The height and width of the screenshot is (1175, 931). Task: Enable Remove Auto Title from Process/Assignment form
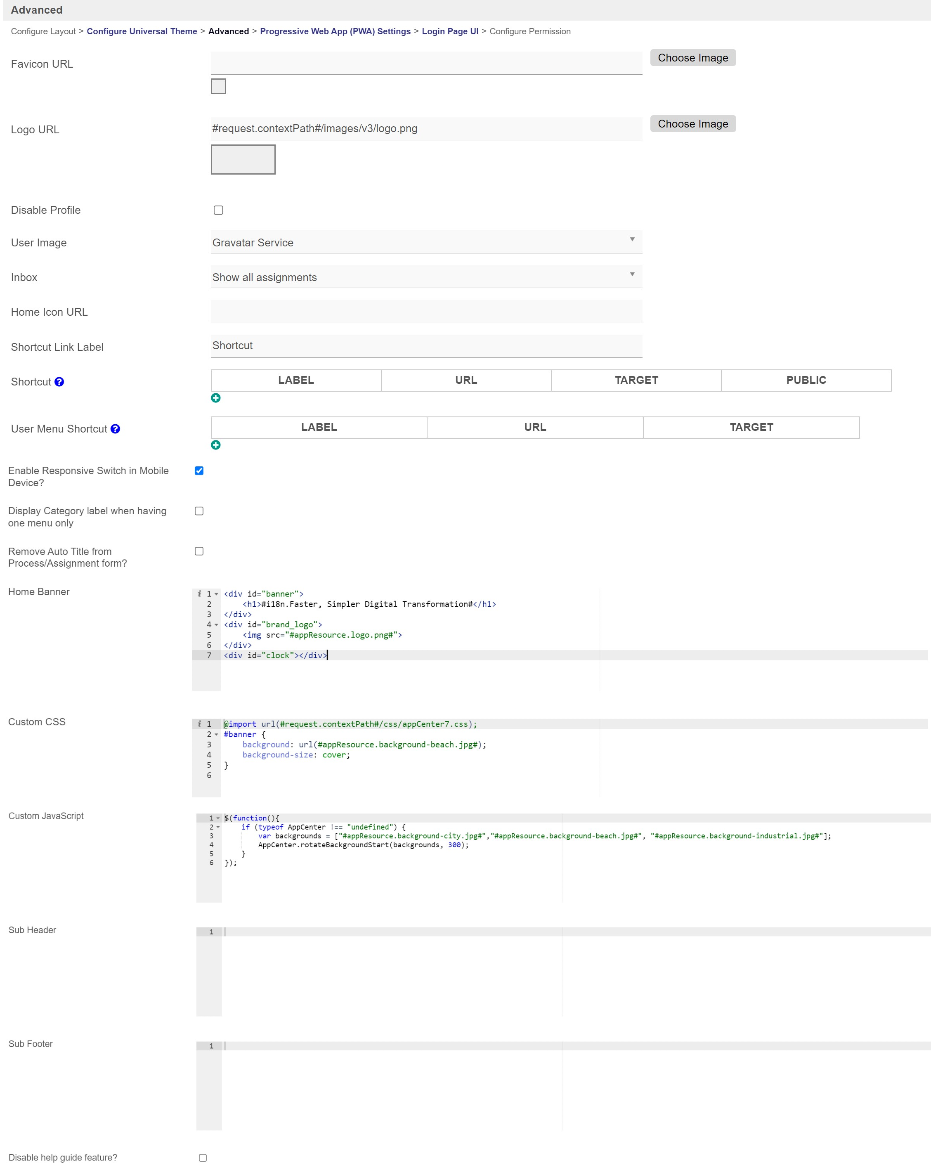click(199, 551)
